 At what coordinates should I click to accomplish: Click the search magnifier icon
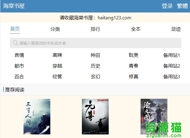(x=15, y=43)
